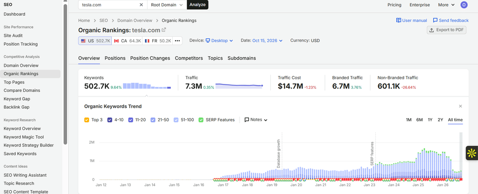Select the France flag database

[x=158, y=41]
